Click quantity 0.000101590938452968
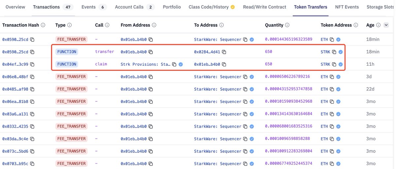396x169 pixels. [x=289, y=102]
